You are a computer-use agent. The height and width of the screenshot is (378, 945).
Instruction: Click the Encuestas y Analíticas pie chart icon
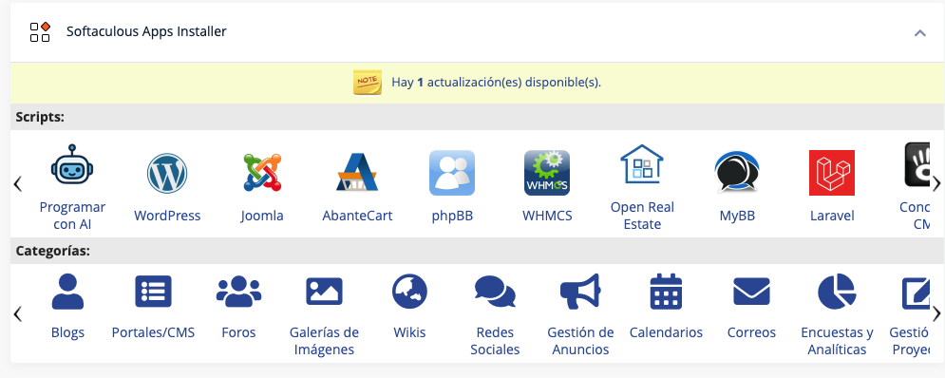(837, 292)
